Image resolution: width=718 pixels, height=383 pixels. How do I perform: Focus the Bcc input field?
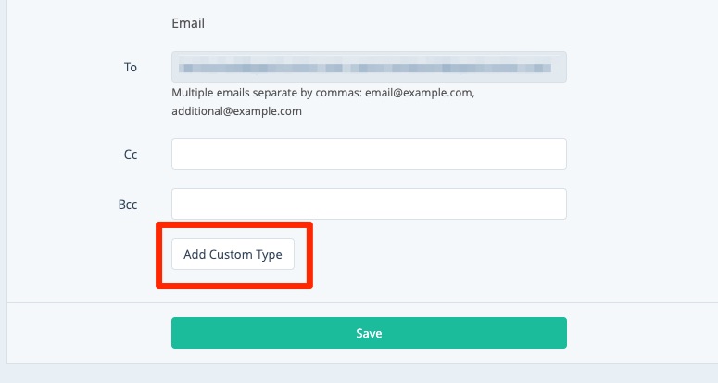click(369, 204)
